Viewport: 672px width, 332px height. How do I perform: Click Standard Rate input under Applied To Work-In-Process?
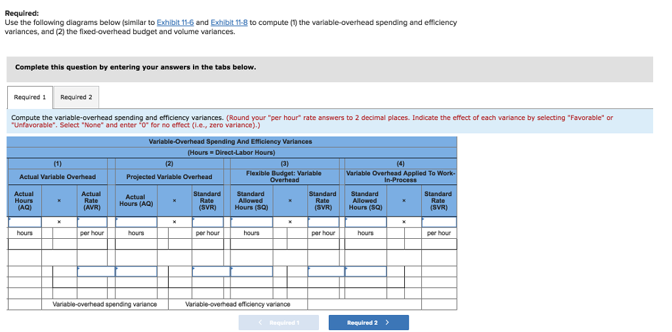point(439,222)
